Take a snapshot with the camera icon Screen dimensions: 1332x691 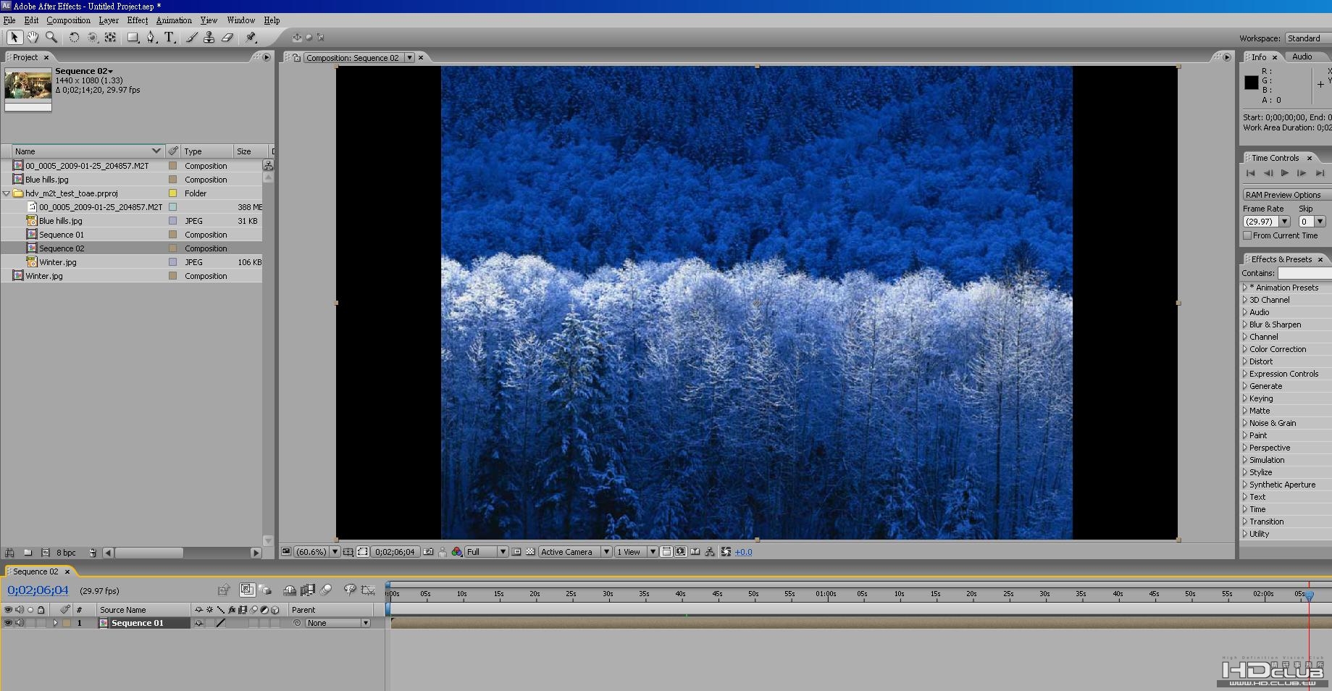click(x=428, y=552)
